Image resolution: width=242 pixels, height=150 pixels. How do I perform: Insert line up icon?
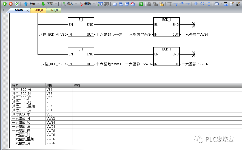pos(182,3)
